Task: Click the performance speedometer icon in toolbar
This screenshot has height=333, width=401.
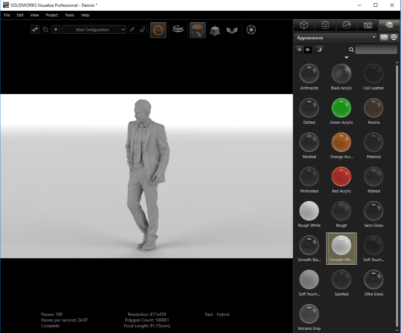Action: coord(158,30)
